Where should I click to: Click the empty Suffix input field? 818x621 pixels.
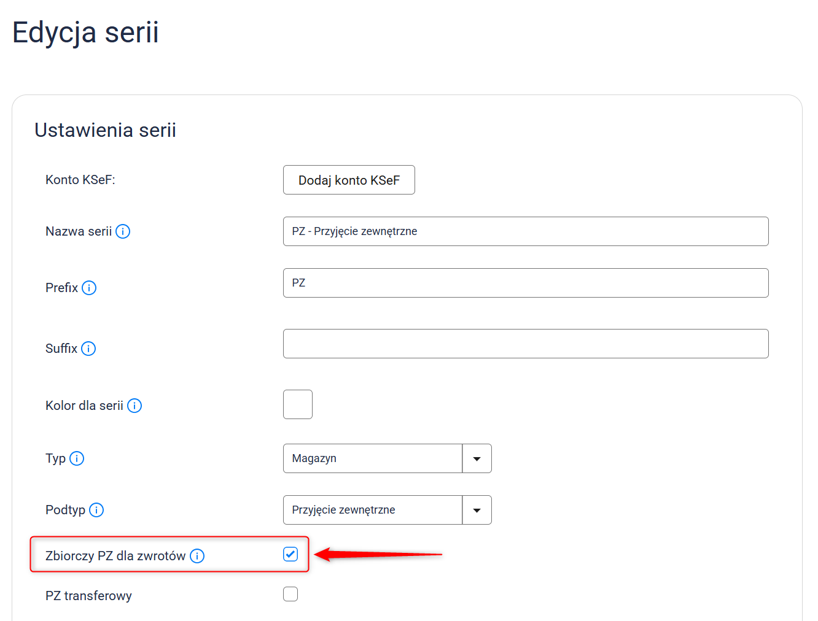coord(526,344)
